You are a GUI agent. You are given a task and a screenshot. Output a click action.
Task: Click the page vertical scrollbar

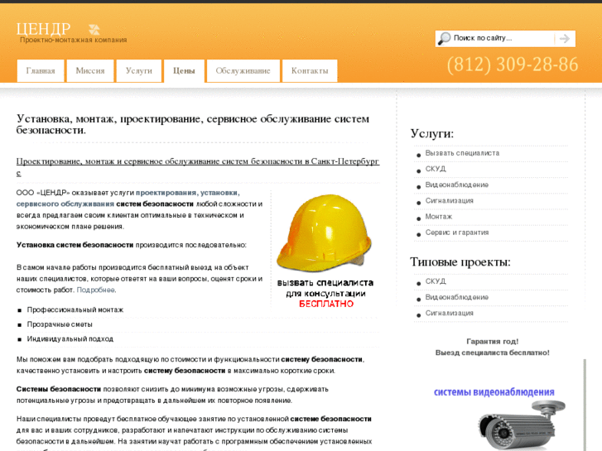[x=585, y=405]
